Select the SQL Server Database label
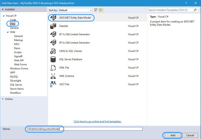 point(71,59)
